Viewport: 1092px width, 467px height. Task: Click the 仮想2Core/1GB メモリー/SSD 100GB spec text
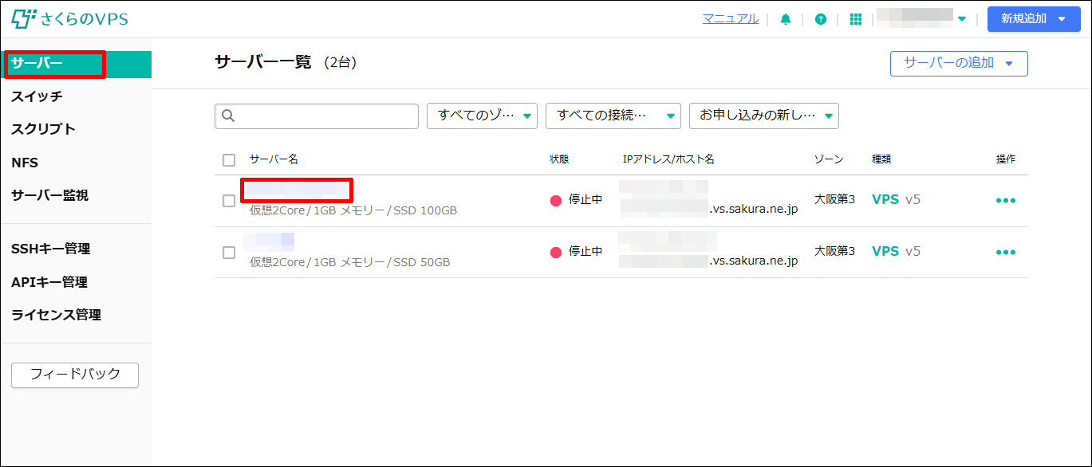[x=353, y=210]
